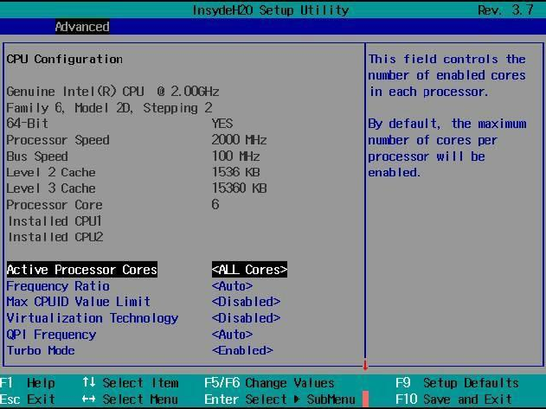Open the Frequency Ratio <Auto> value
Screen dimensions: 546x409
tap(232, 286)
